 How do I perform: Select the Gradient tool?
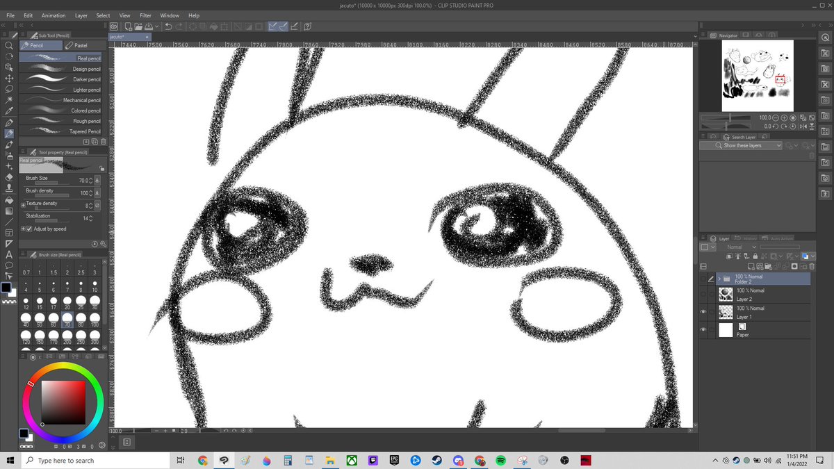pos(10,211)
